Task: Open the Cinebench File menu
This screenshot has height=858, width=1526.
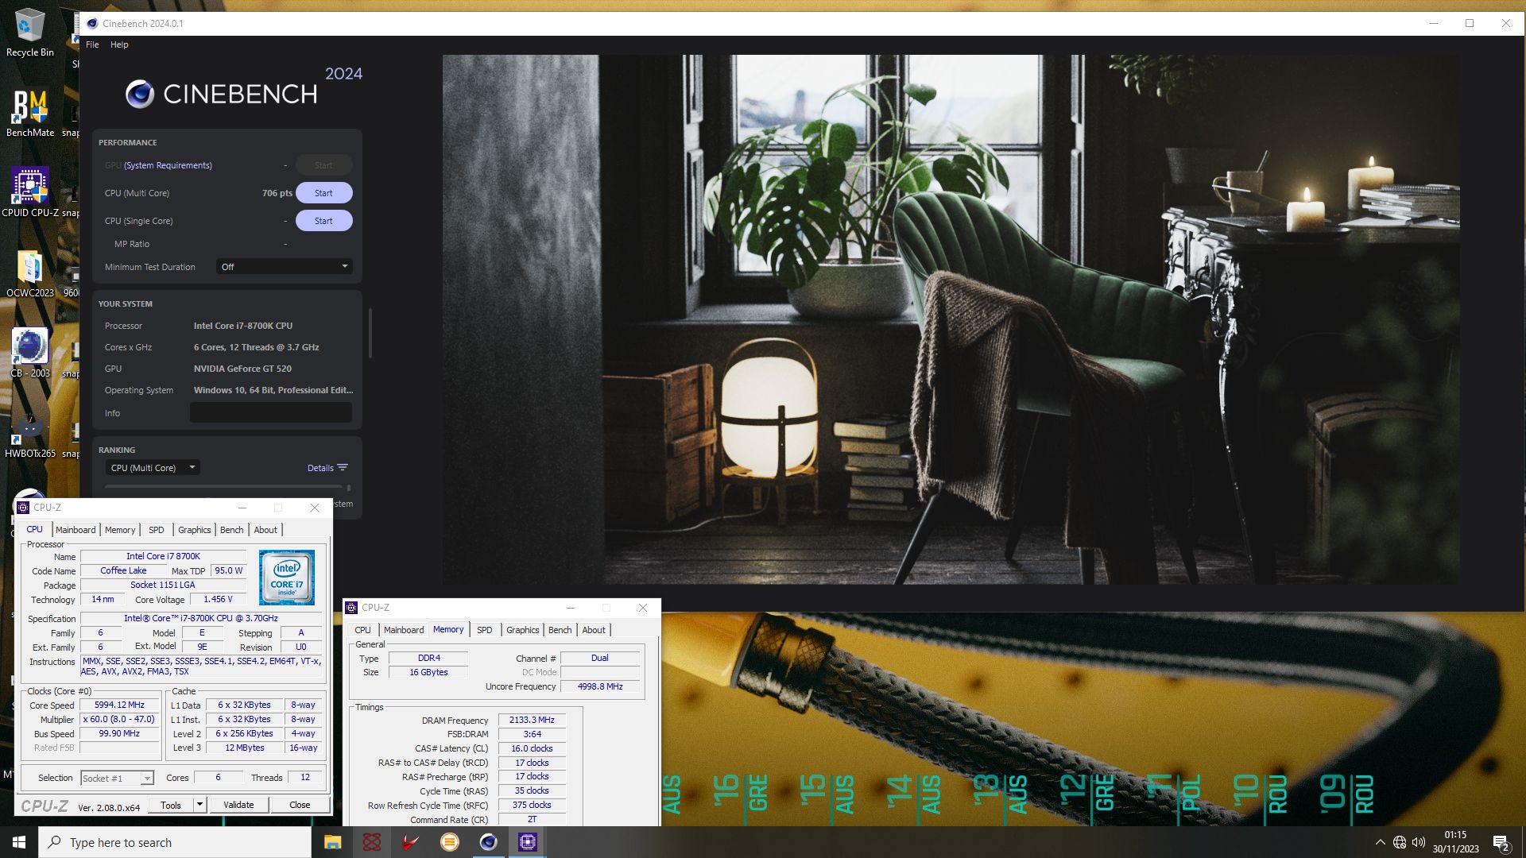Action: click(92, 44)
